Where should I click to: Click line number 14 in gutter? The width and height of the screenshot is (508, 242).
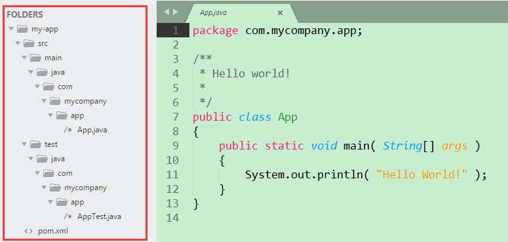pos(172,218)
